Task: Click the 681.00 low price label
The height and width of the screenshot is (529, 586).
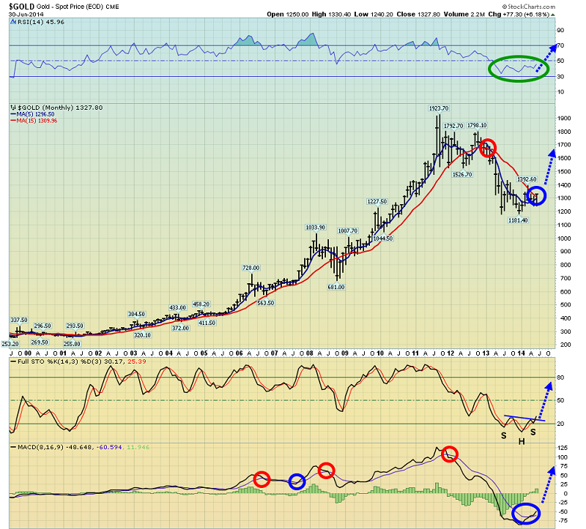Action: (336, 287)
